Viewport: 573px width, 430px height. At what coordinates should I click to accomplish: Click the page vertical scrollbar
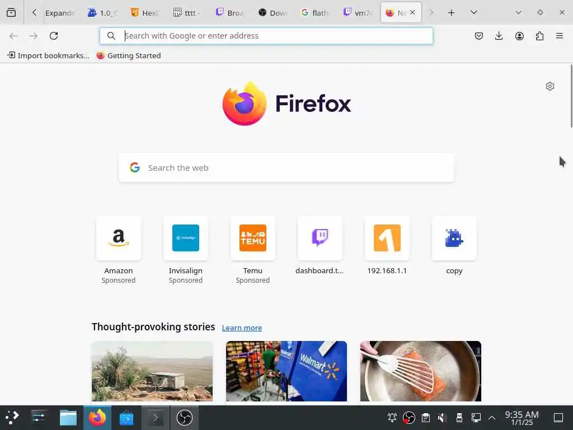click(571, 96)
